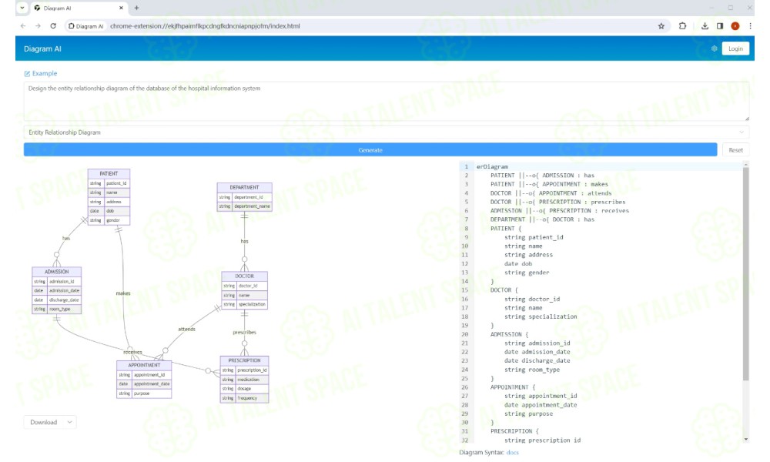770x462 pixels.
Task: Click code line 'PATIENT ||--o{ ADMISSION : has'
Action: [x=542, y=176]
